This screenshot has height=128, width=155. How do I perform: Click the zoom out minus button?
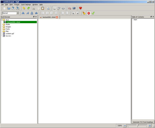click(125, 126)
